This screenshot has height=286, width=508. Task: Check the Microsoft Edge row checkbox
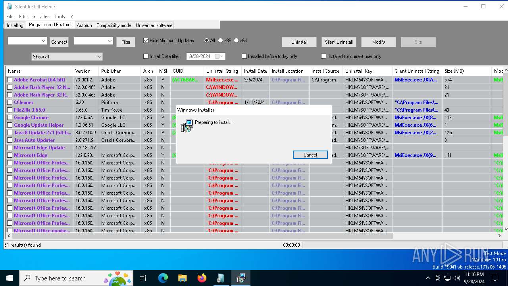coord(10,155)
